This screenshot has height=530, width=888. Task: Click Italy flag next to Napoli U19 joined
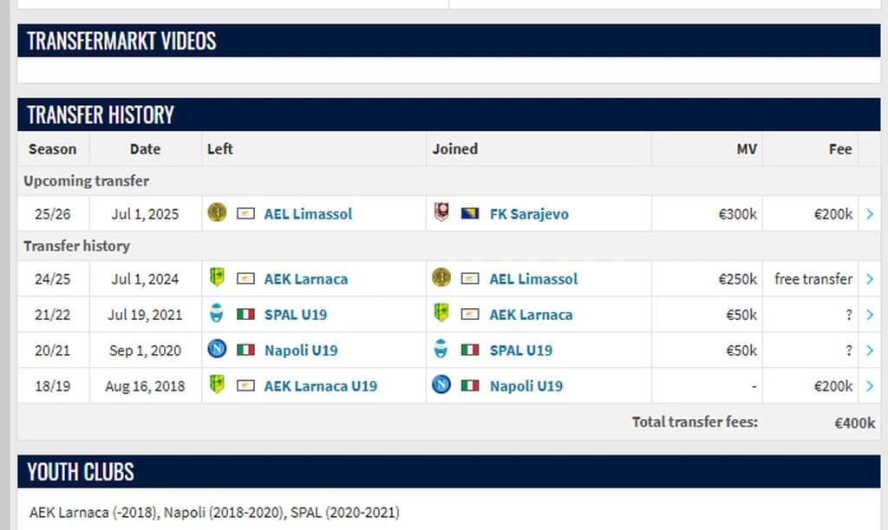tap(470, 386)
